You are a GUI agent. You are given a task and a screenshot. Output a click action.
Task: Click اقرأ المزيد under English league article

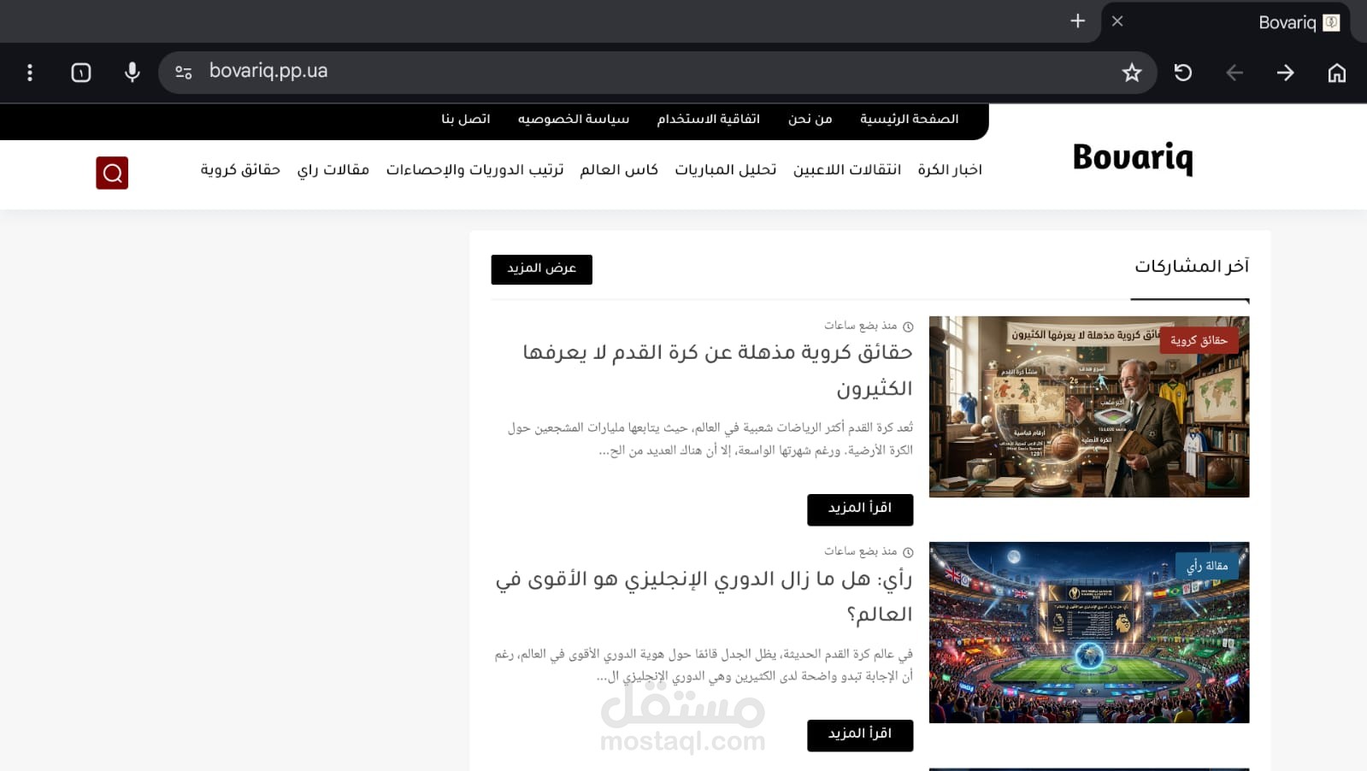[860, 735]
